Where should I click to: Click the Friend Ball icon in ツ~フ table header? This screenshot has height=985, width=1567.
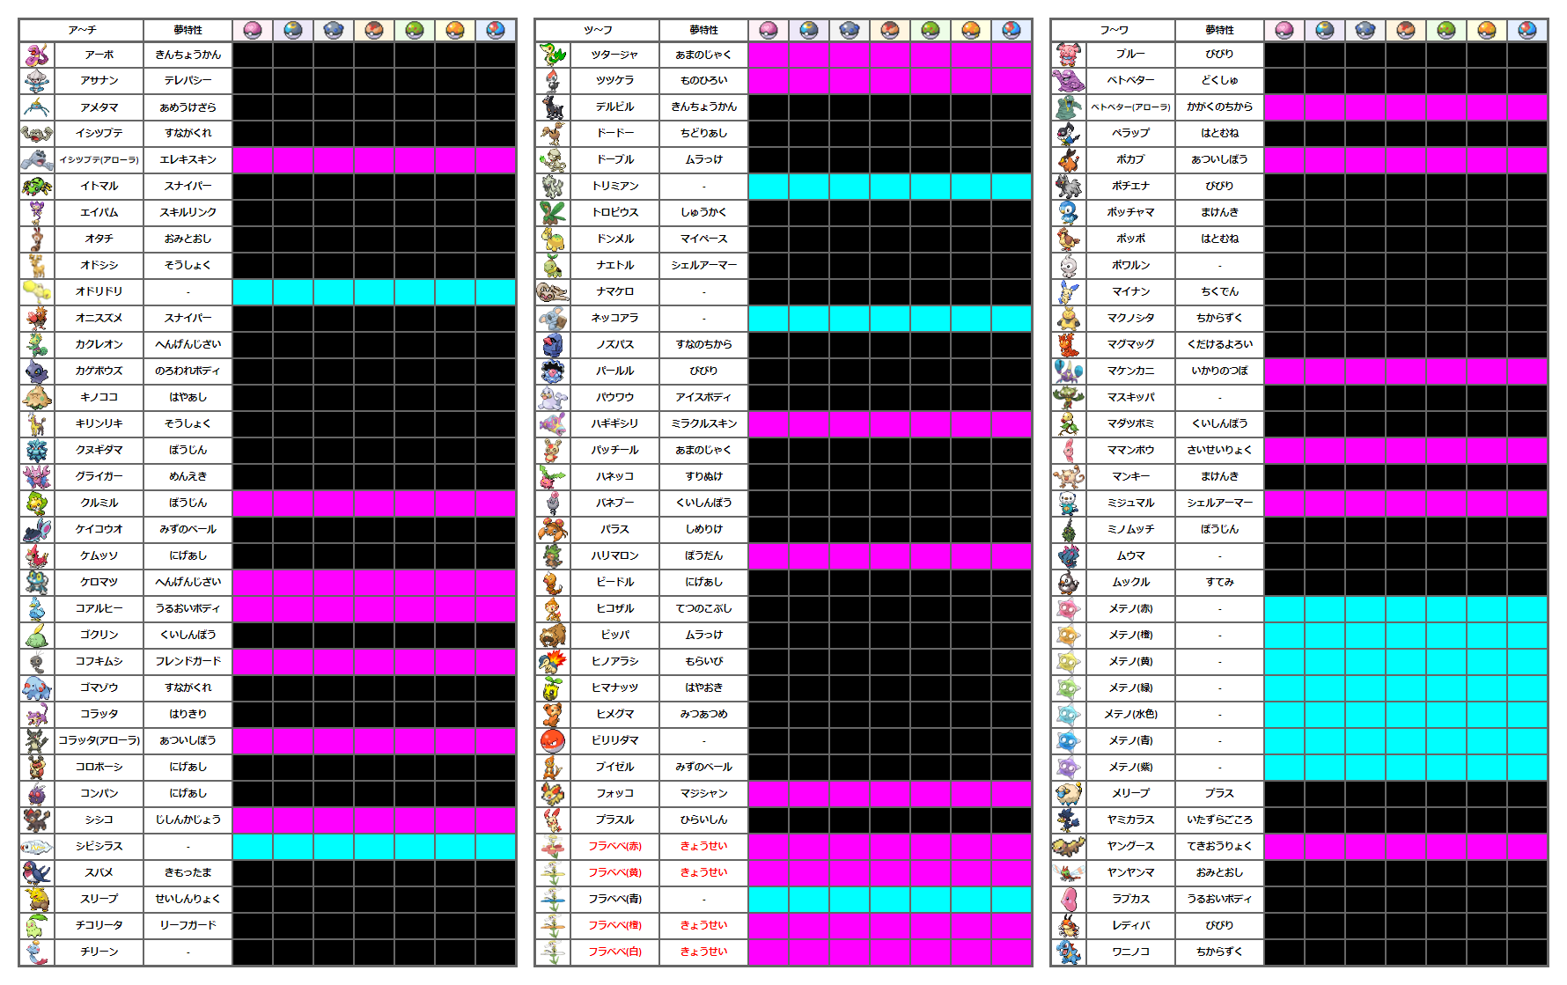click(931, 30)
